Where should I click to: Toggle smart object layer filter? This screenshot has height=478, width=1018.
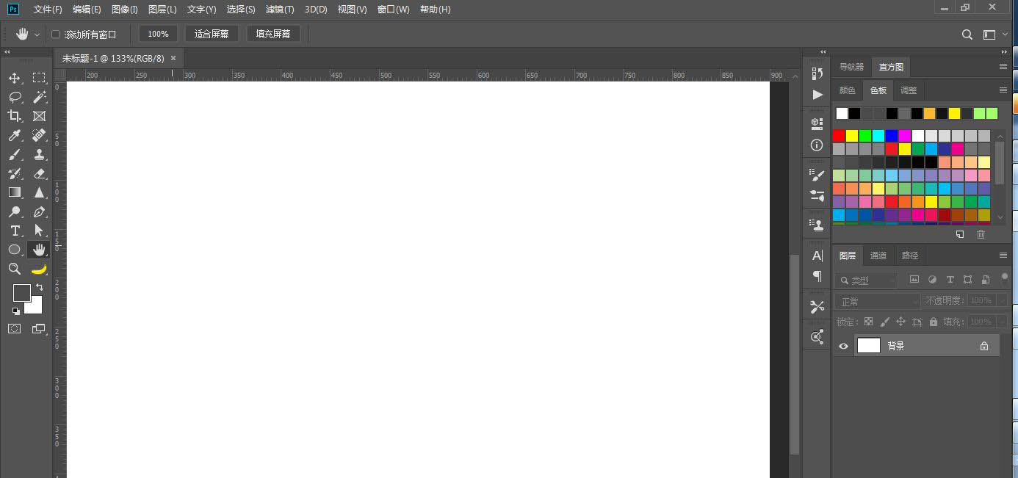985,280
